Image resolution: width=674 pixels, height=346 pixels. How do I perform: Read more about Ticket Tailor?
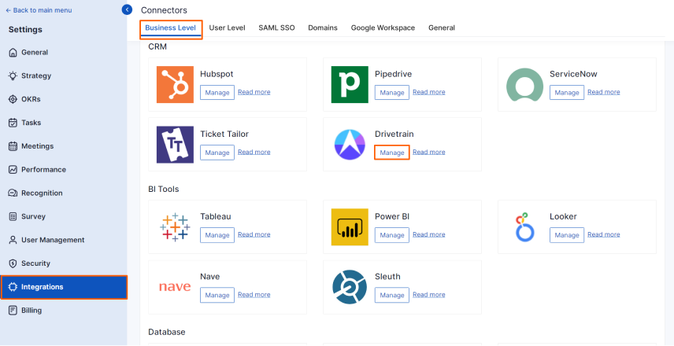254,152
